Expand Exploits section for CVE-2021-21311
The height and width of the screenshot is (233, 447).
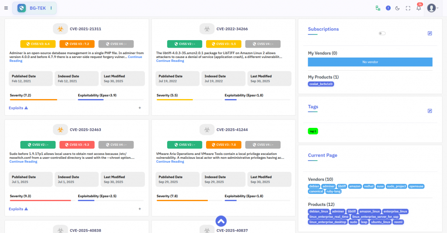point(18,108)
